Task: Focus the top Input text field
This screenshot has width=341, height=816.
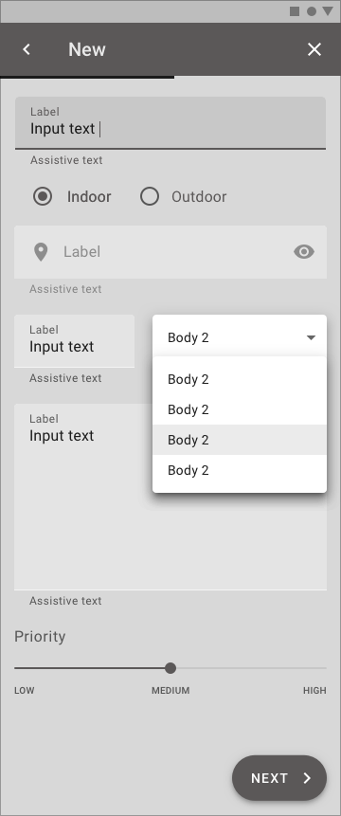Action: click(170, 123)
